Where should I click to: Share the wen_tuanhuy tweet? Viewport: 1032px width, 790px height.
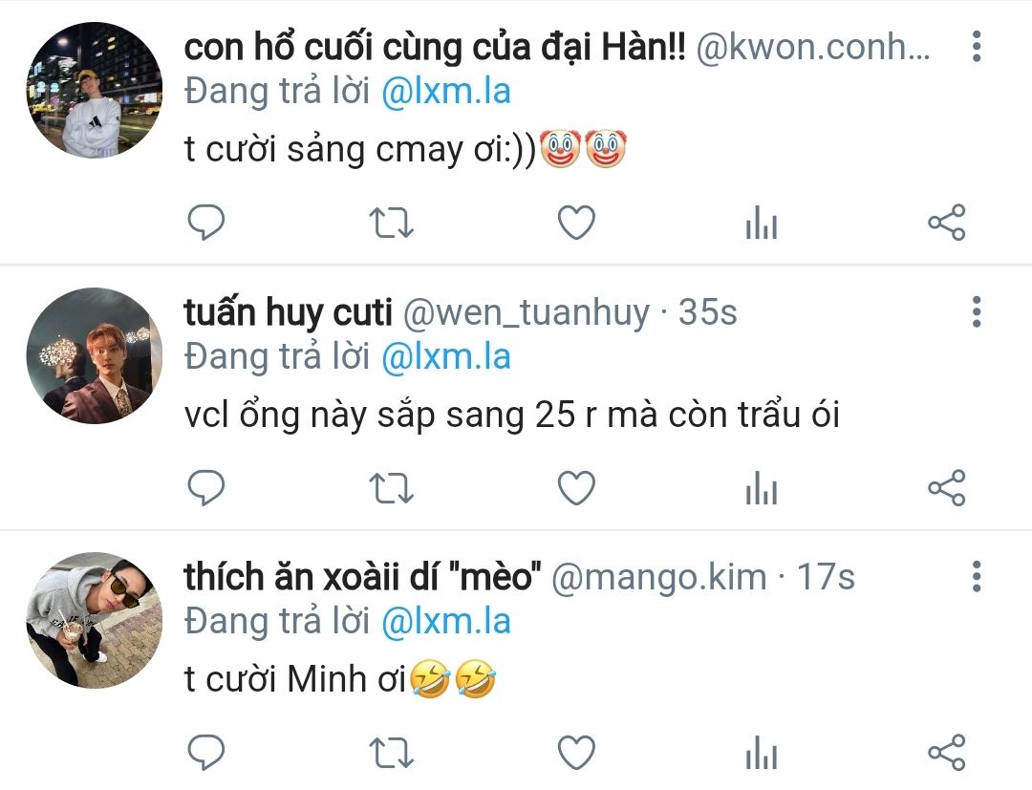tap(946, 488)
